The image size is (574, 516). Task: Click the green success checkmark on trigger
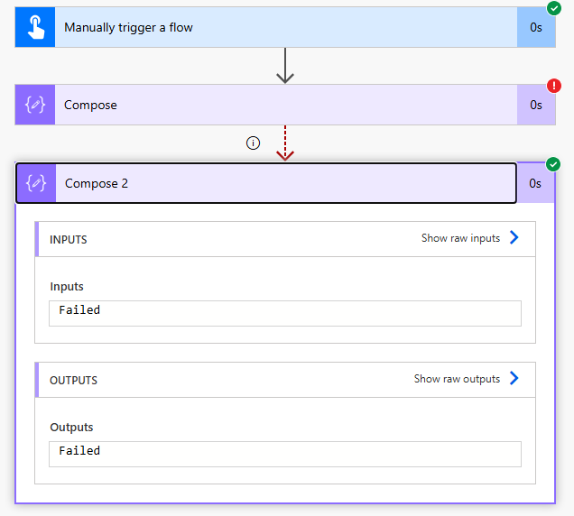coord(553,9)
